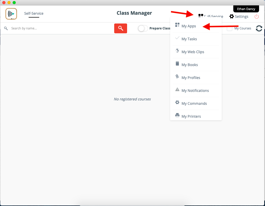Viewport: 265px width, 206px height.
Task: Click the My Commands gear icon
Action: [177, 102]
